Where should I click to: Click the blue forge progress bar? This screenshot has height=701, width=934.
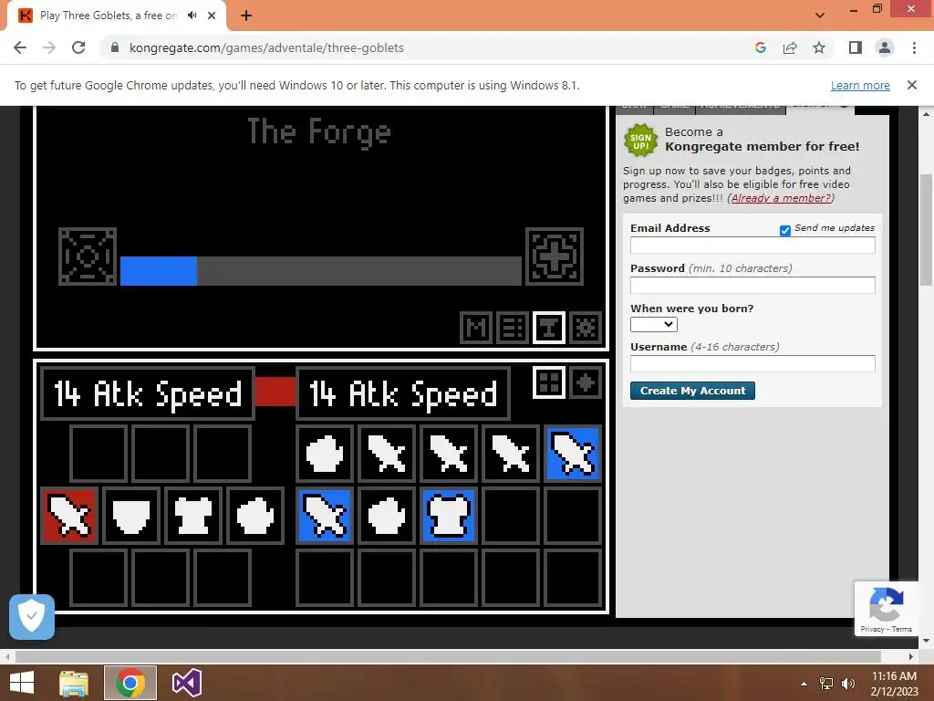(159, 271)
